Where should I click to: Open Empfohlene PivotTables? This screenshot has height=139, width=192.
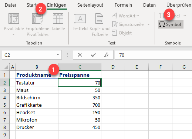coord(37,25)
